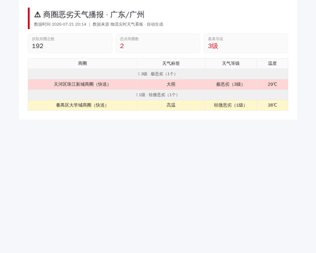Click the '抓取商圈总数' card label

[x=43, y=39]
